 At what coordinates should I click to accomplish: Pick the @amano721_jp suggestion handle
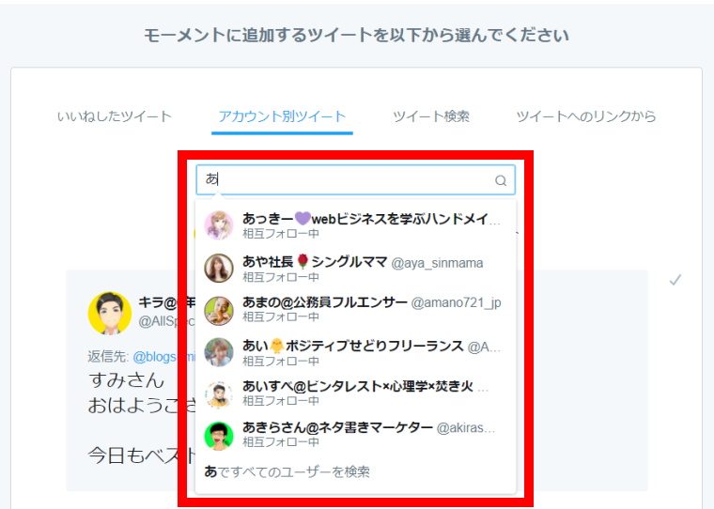point(457,303)
